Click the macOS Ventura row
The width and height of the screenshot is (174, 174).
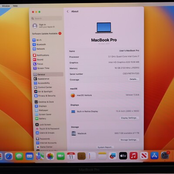point(105,95)
